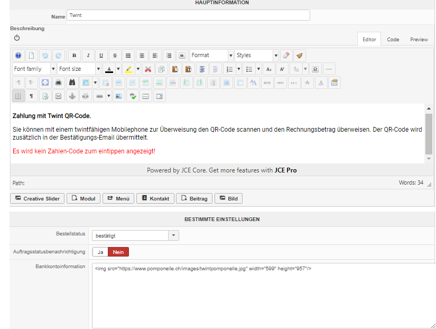Click the insert link chain icon
This screenshot has width=436, height=329.
pos(99,96)
